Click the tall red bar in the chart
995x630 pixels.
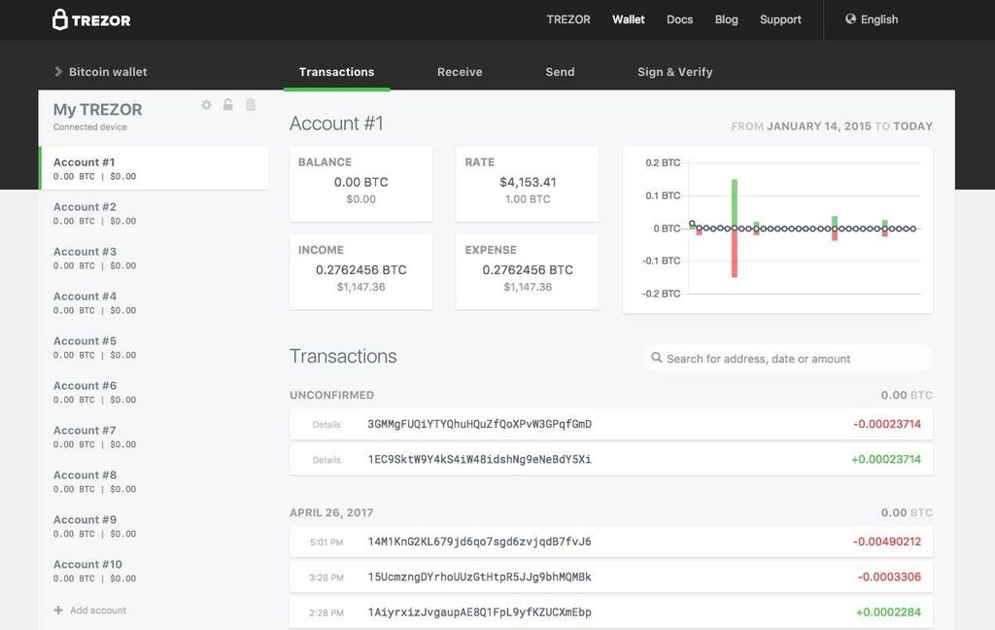click(735, 254)
